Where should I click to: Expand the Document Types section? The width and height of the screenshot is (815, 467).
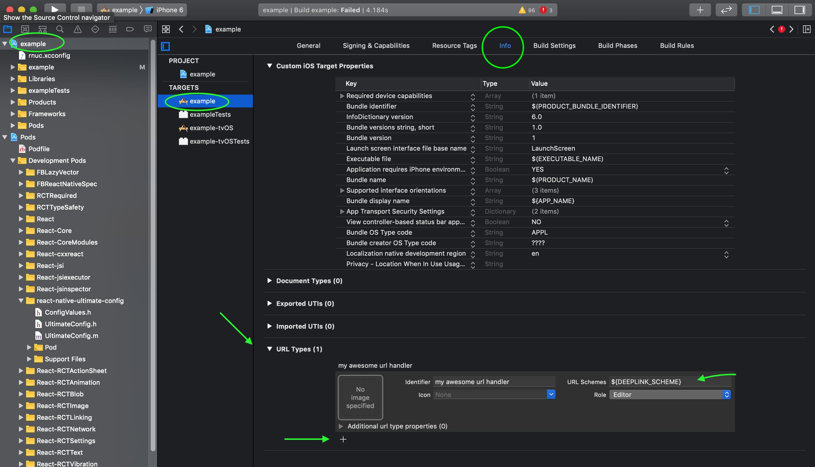270,281
